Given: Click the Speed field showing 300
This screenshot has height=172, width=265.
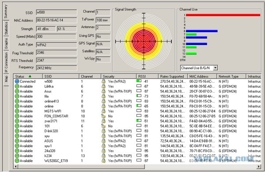Looking at the screenshot, I should [x=56, y=37].
